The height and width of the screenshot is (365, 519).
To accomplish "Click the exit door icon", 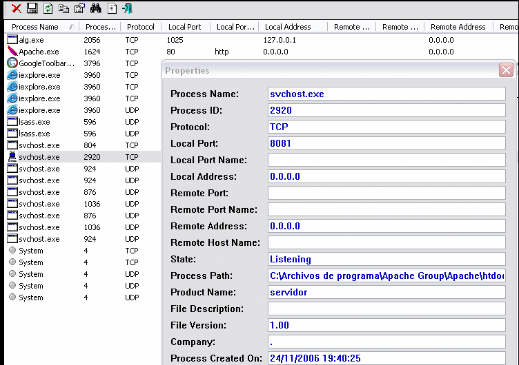I will (128, 8).
